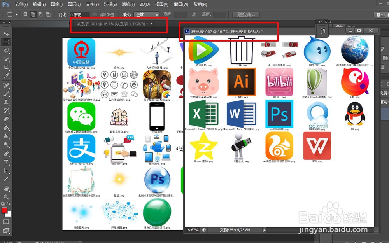Click the 中国铁路 thumbnail in 联系表-001
Viewport: 389px width, 243px height.
[81, 52]
